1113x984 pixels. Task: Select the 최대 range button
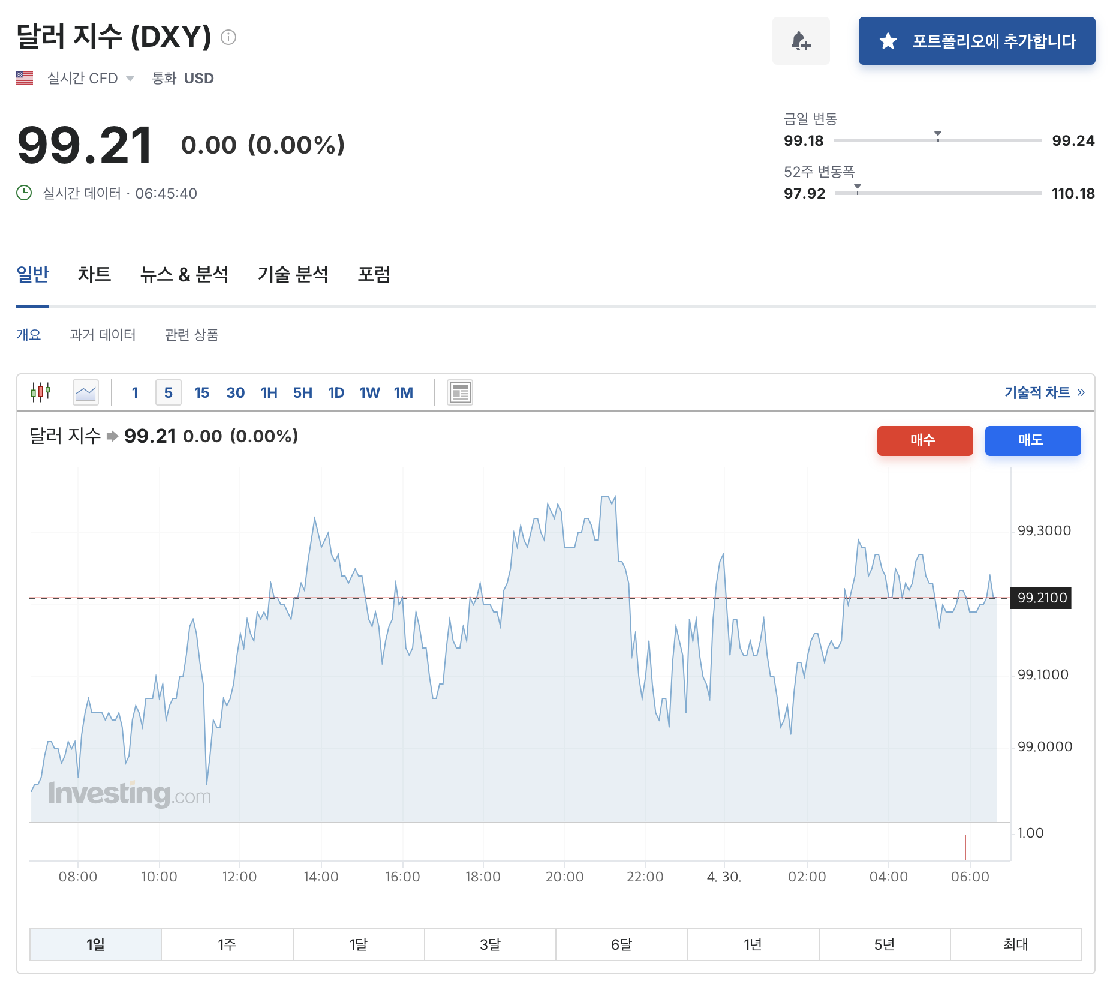coord(1016,944)
